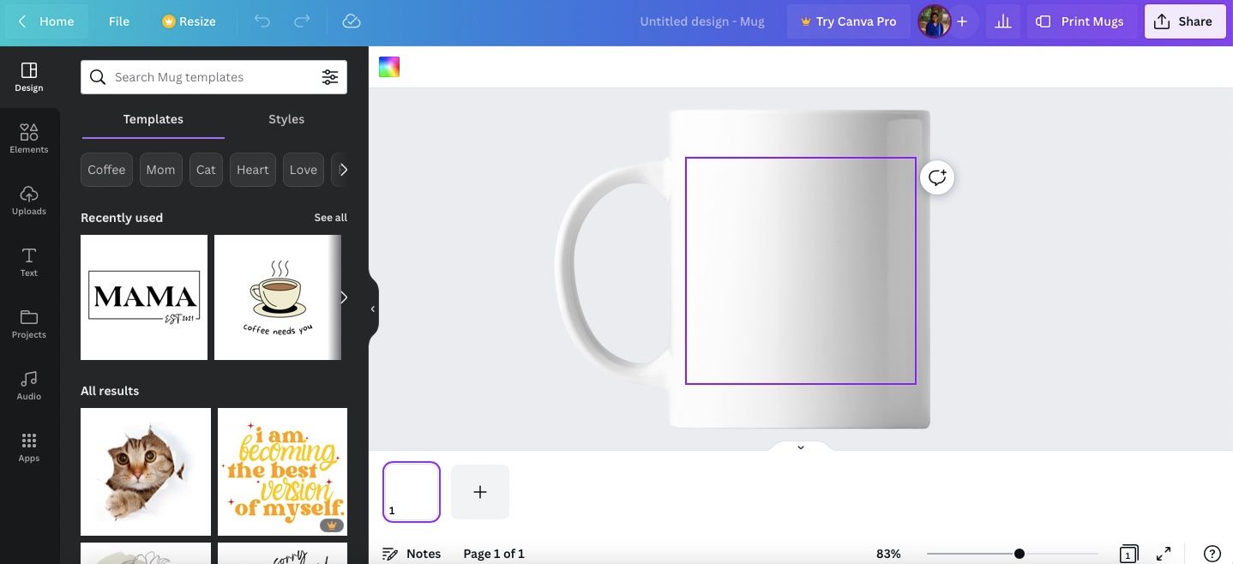Select the cat peeking template
This screenshot has width=1233, height=564.
(146, 472)
